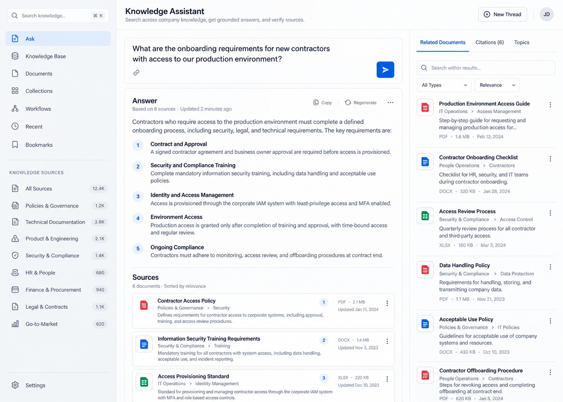Click the Workflows icon in the sidebar
Screen dimensions: 563x402
(15, 109)
